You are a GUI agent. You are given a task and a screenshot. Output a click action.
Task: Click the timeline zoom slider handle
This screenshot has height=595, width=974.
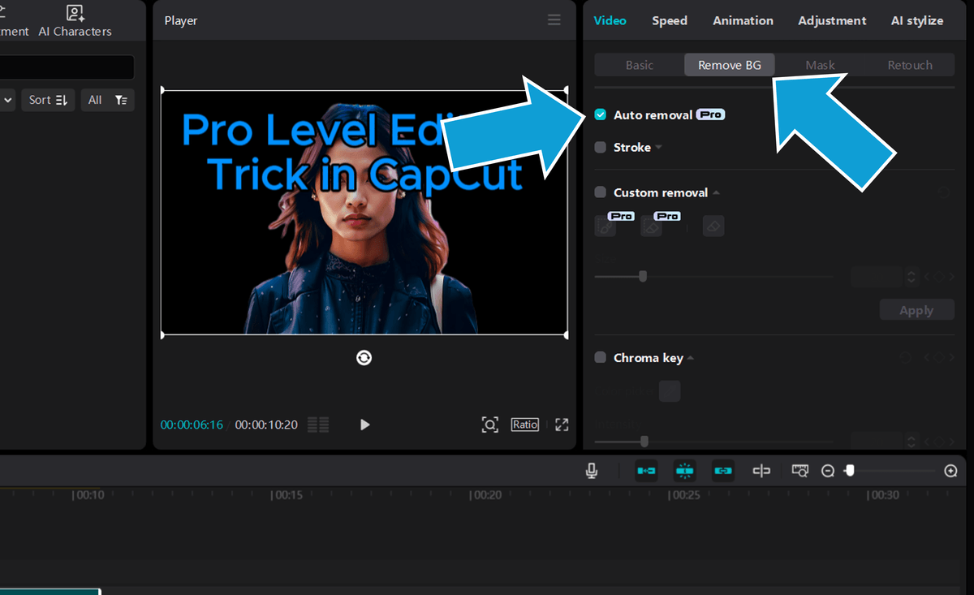850,471
